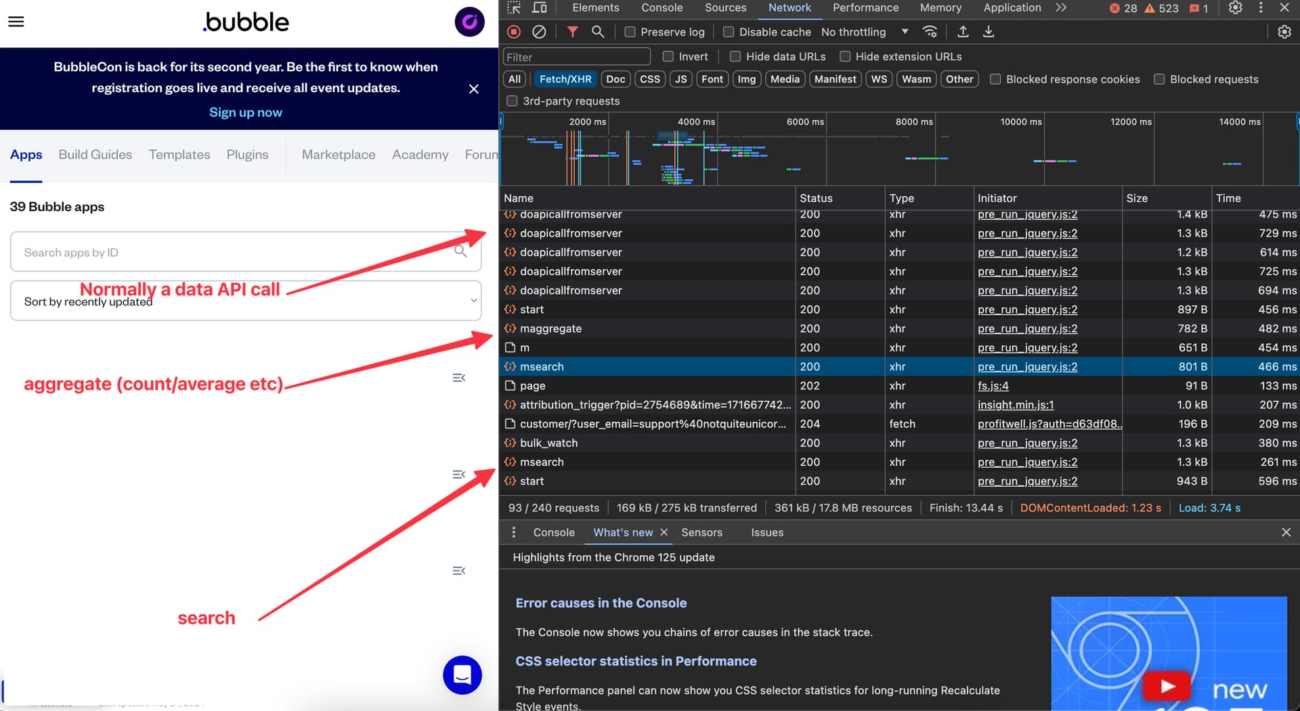This screenshot has height=711, width=1300.
Task: Click the red error count 28
Action: (1124, 8)
